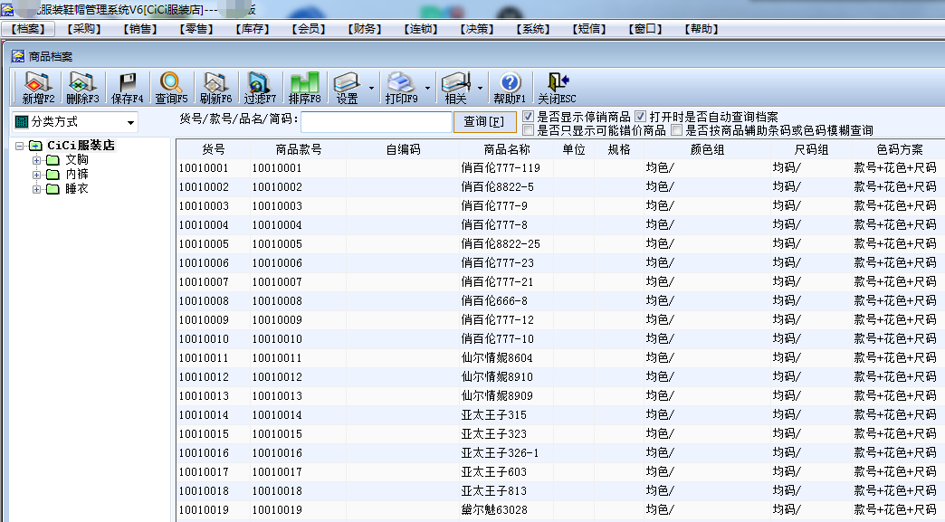Screen dimensions: 945x522
Task: Click the green icon beside 分类方式
Action: 22,121
